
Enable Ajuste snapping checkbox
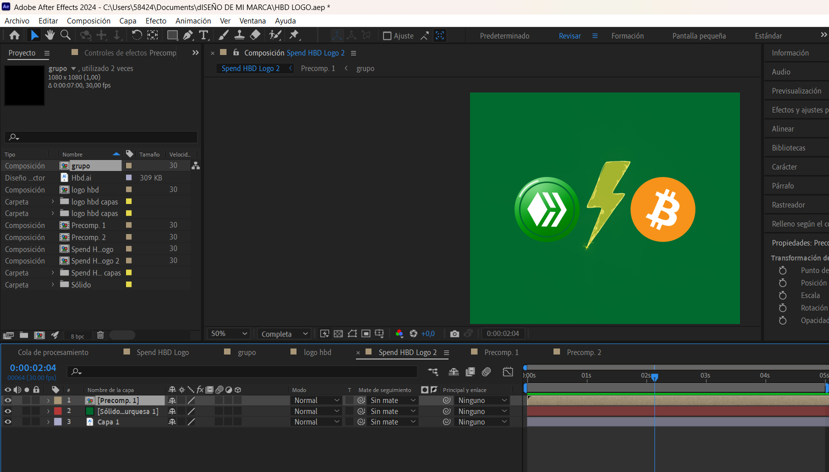387,35
